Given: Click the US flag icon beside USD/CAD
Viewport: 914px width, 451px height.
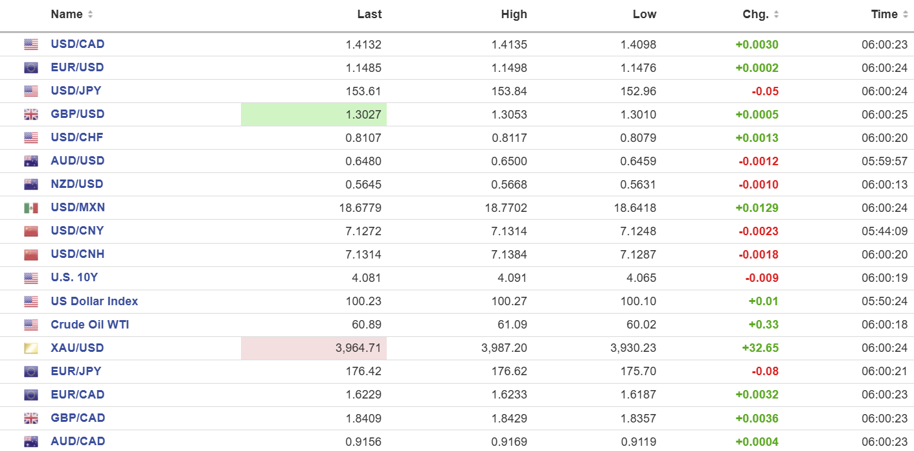Looking at the screenshot, I should pos(30,44).
